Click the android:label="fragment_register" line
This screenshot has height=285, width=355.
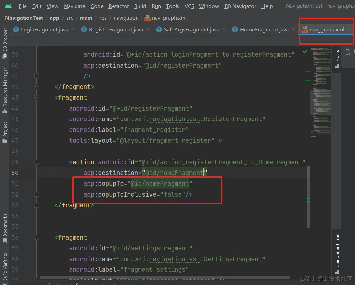click(129, 130)
